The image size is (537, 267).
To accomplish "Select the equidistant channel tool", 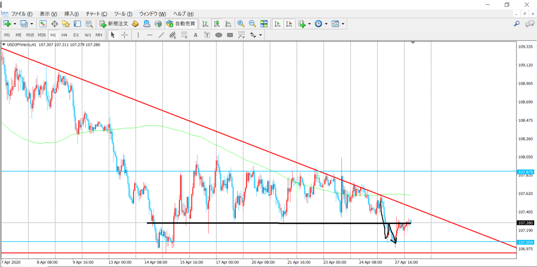I will pos(172,35).
